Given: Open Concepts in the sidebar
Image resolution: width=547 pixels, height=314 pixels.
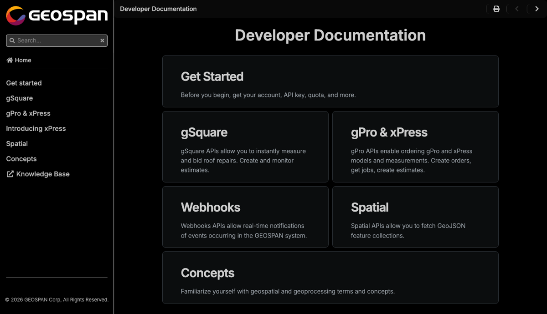Looking at the screenshot, I should click(x=21, y=159).
